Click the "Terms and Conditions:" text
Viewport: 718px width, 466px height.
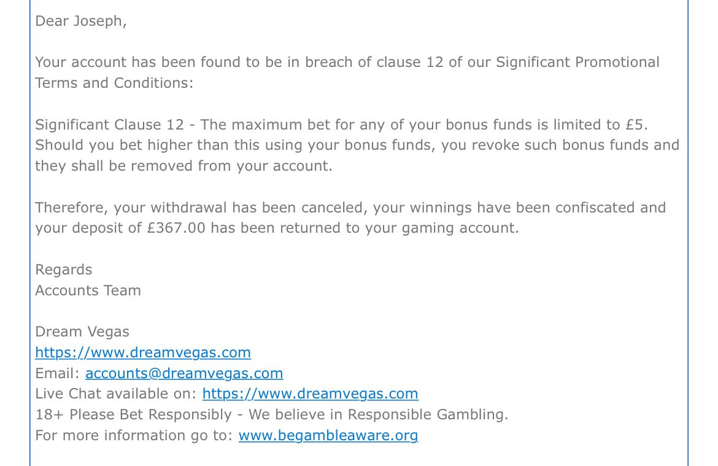114,83
